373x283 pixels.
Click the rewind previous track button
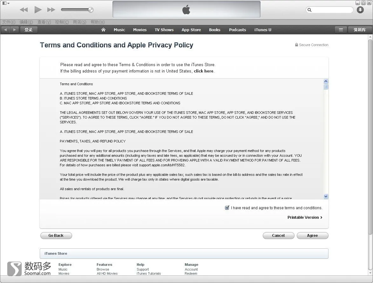click(24, 10)
